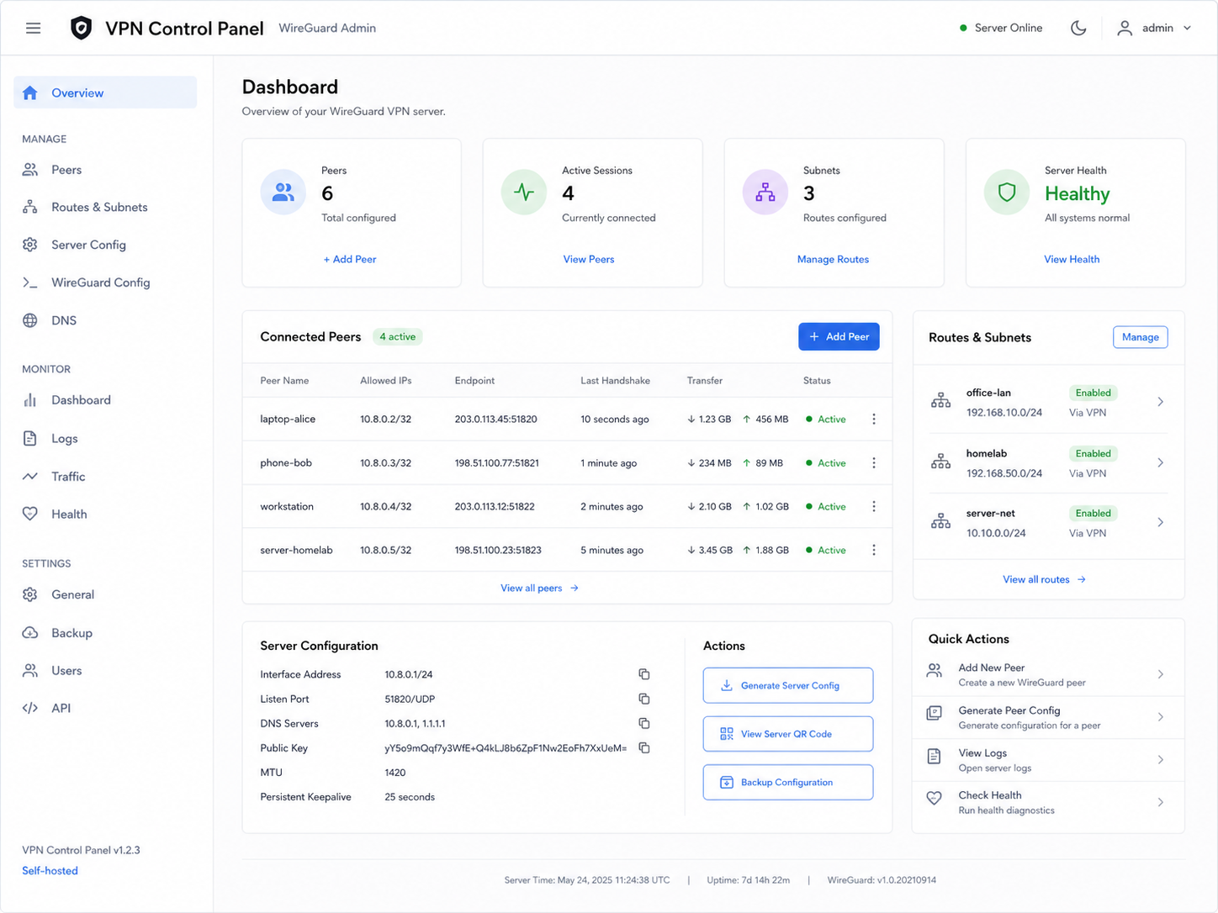Click the homelab network icon

tap(941, 462)
